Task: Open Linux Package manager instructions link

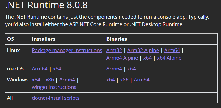Action: (x=67, y=50)
